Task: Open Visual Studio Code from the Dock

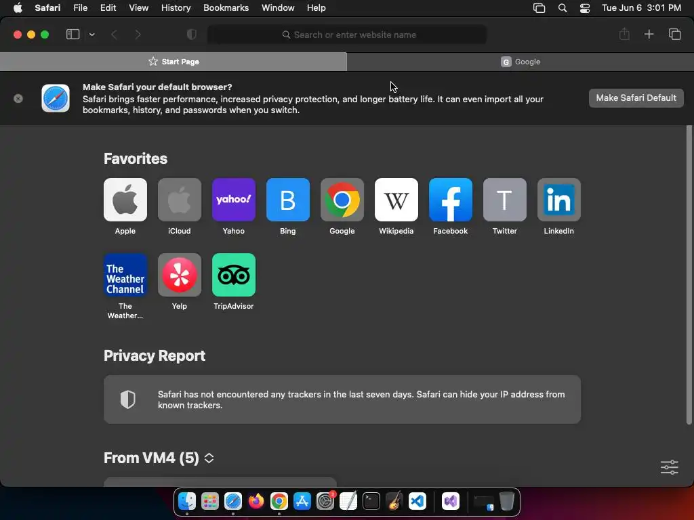Action: click(417, 501)
